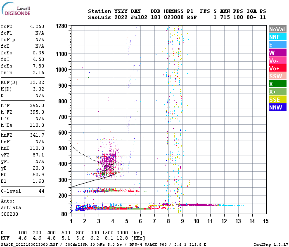Click the foF1 N/A value
Screen dimensions: 289x247
pos(40,33)
